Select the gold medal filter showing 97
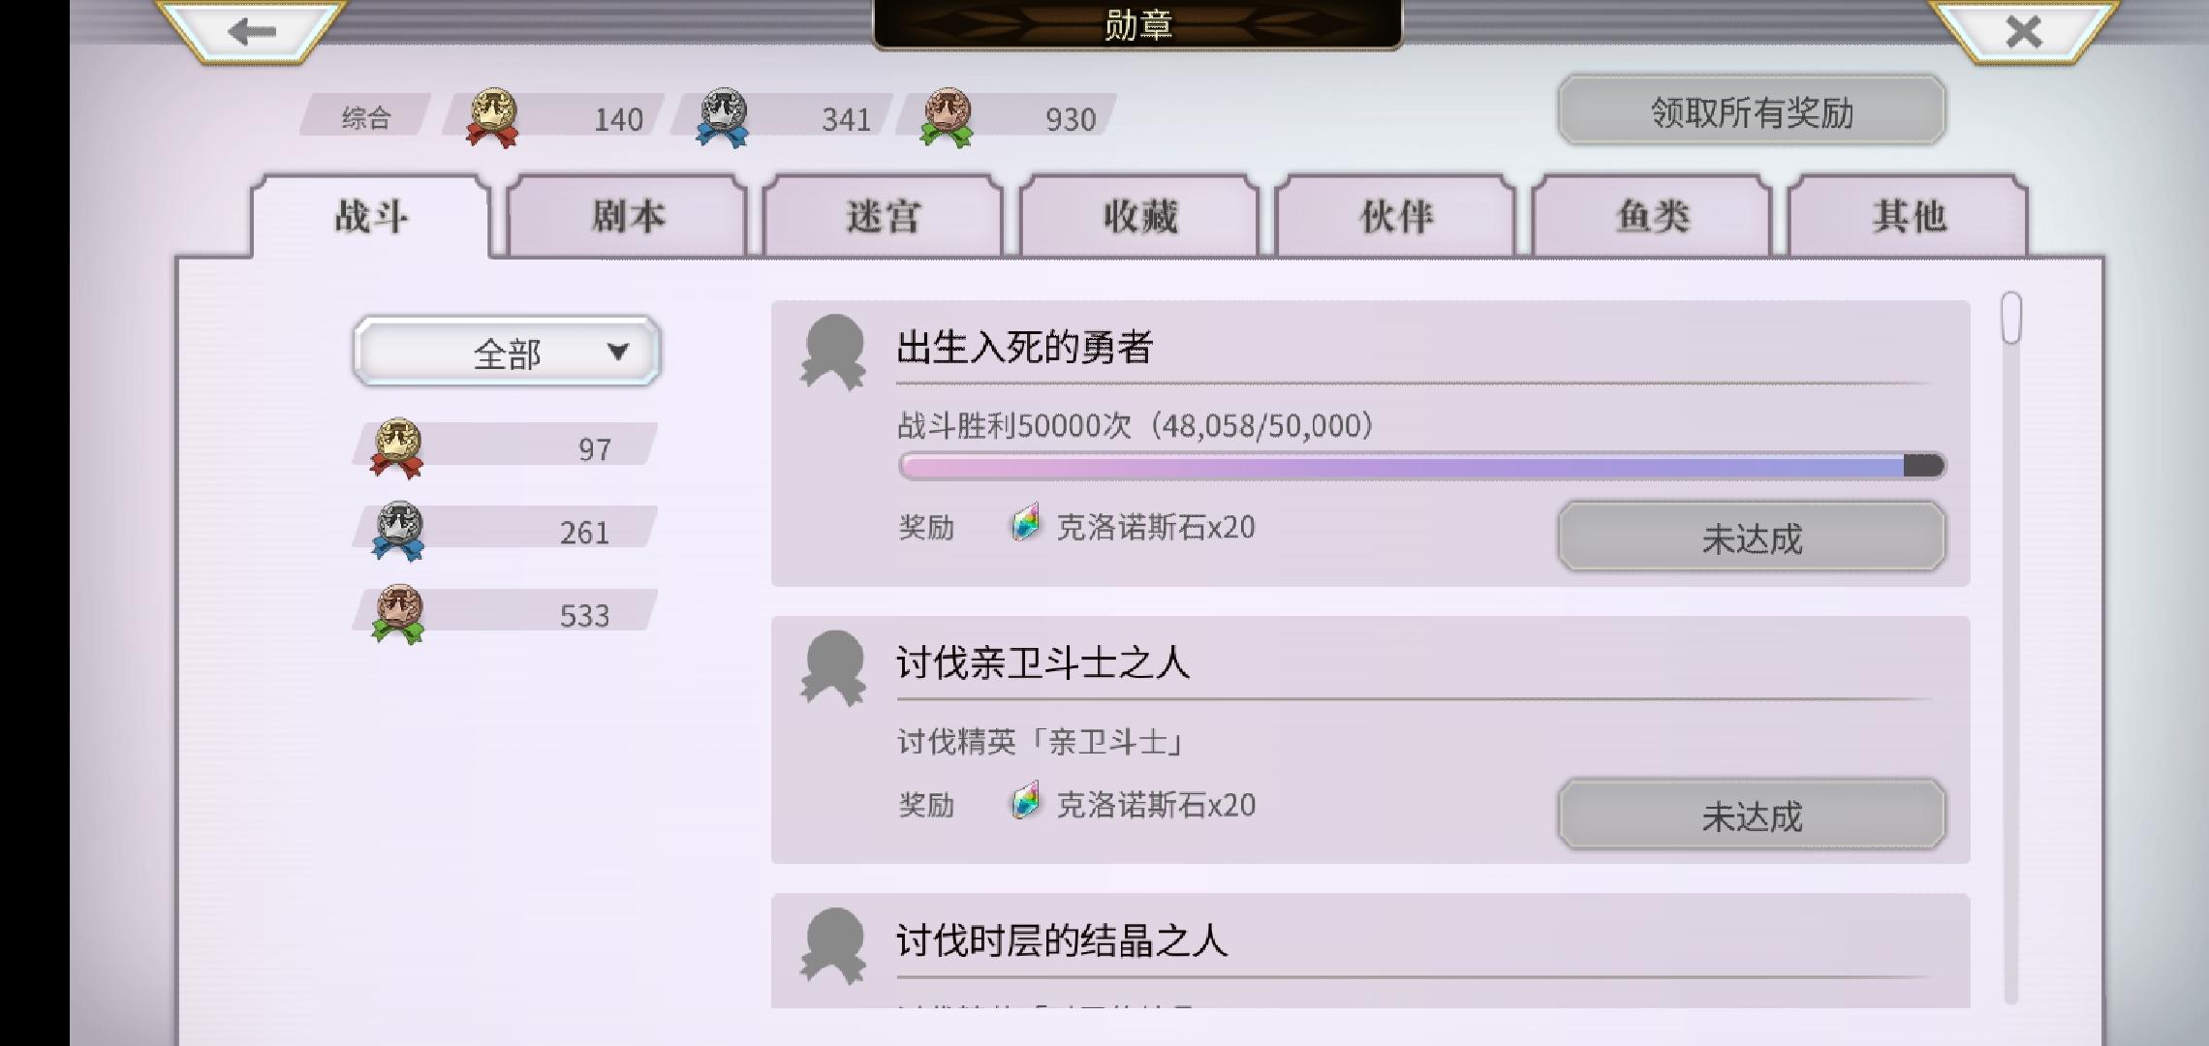 [x=505, y=447]
